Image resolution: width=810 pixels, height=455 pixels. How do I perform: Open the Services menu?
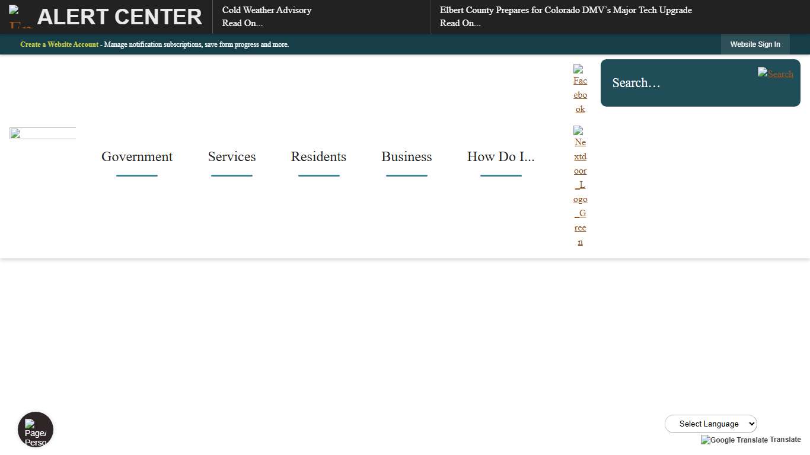point(231,156)
